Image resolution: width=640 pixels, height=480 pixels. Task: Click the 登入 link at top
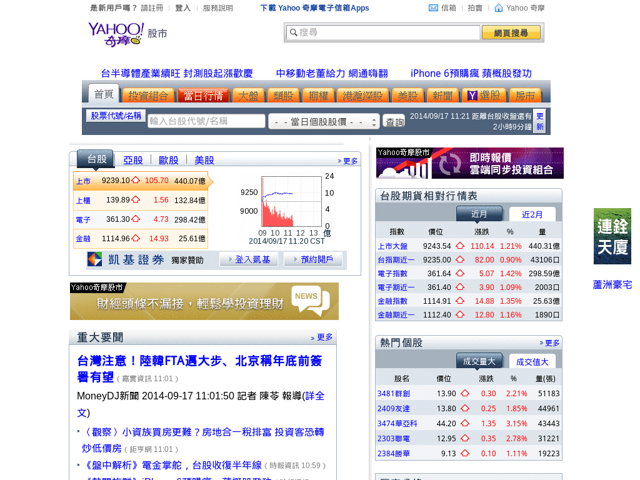[183, 7]
